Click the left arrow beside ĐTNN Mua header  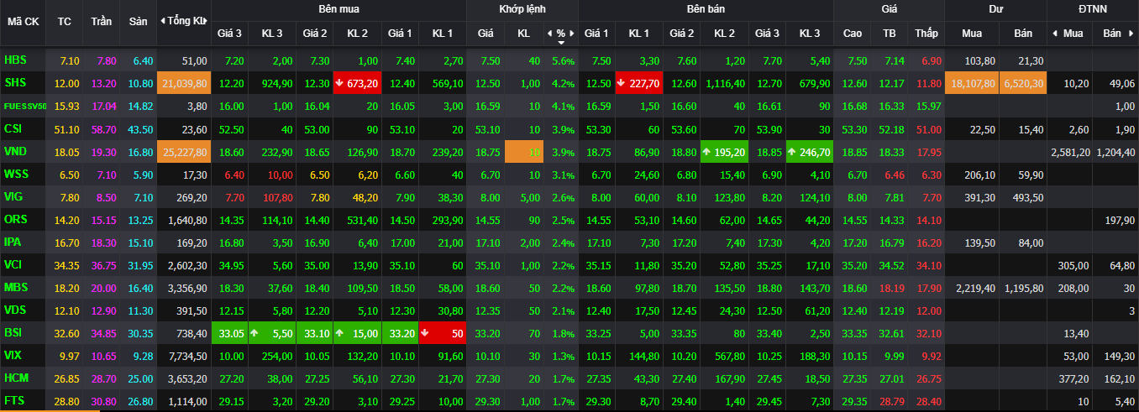click(1054, 33)
